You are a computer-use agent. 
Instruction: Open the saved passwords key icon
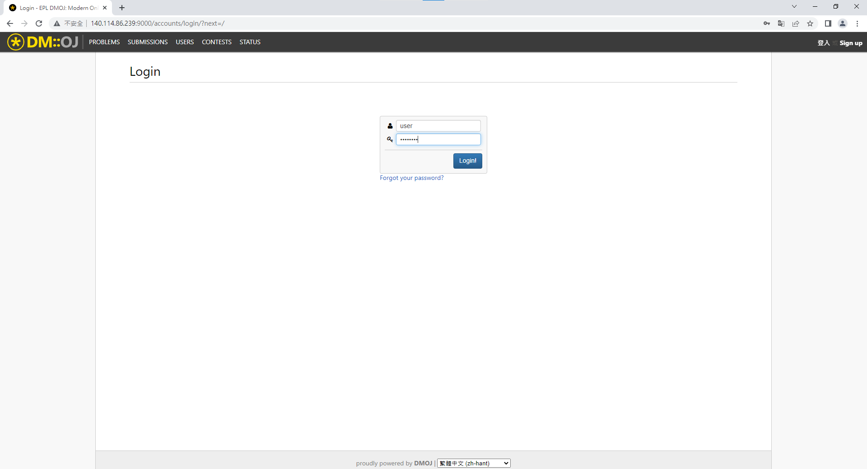(x=766, y=23)
